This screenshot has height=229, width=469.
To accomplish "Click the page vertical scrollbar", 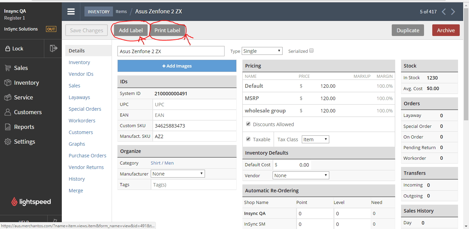I will click(x=466, y=69).
